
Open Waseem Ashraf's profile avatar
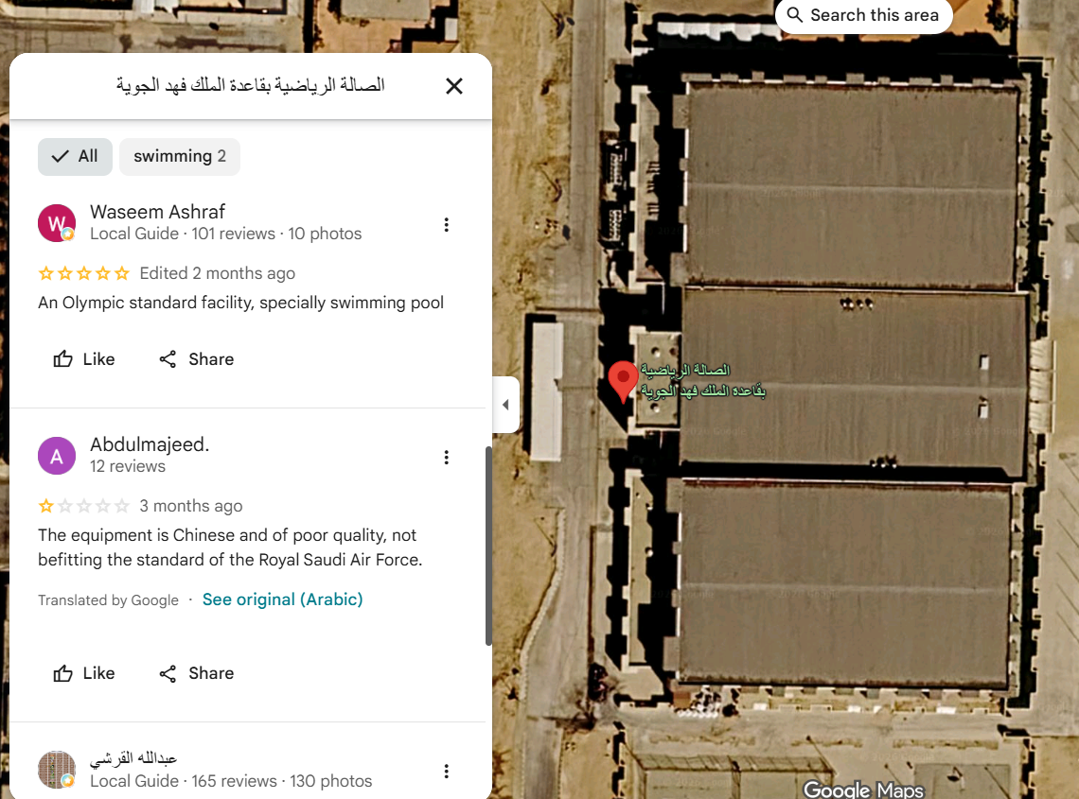pos(57,223)
